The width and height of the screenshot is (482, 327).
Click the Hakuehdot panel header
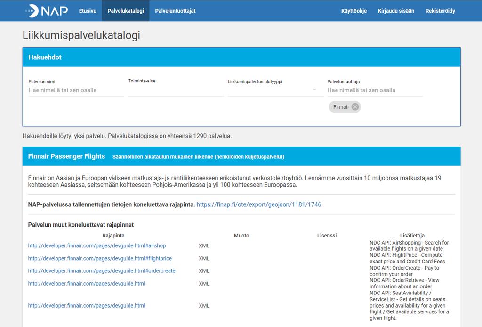coord(241,57)
